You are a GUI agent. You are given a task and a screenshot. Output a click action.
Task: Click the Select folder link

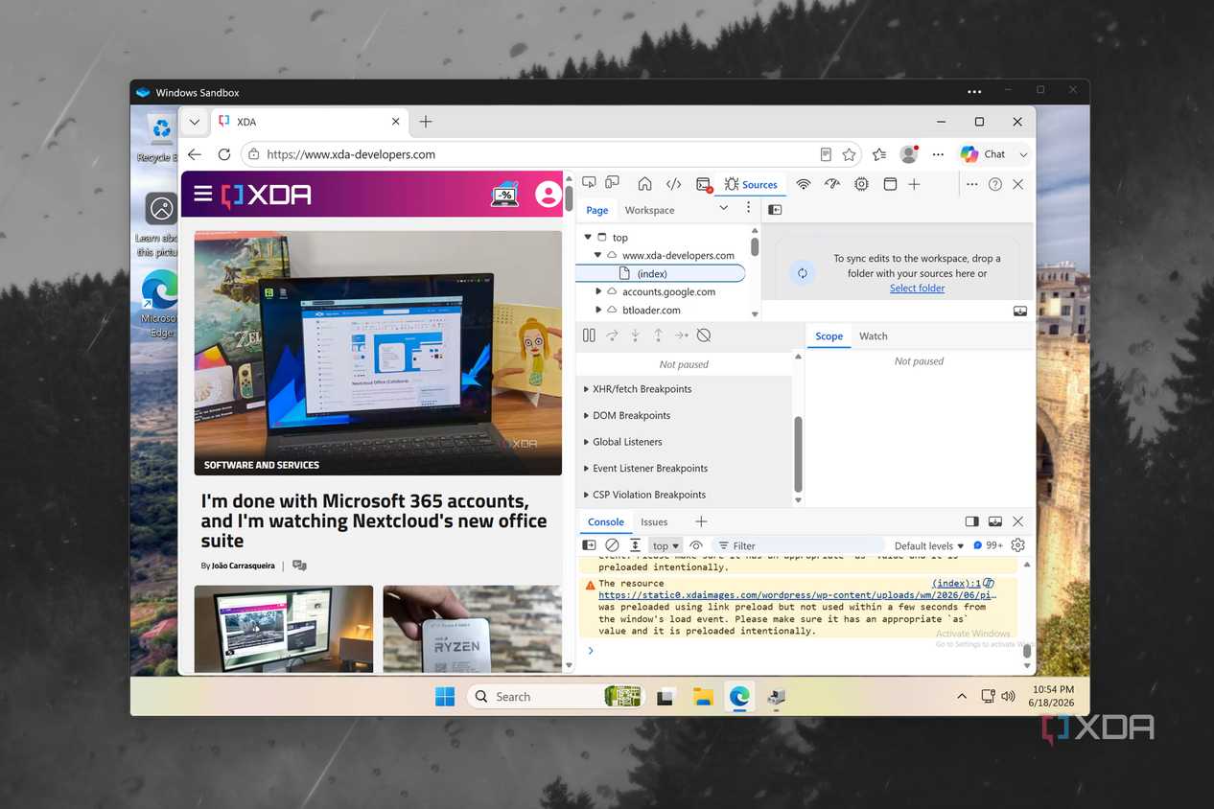tap(917, 288)
